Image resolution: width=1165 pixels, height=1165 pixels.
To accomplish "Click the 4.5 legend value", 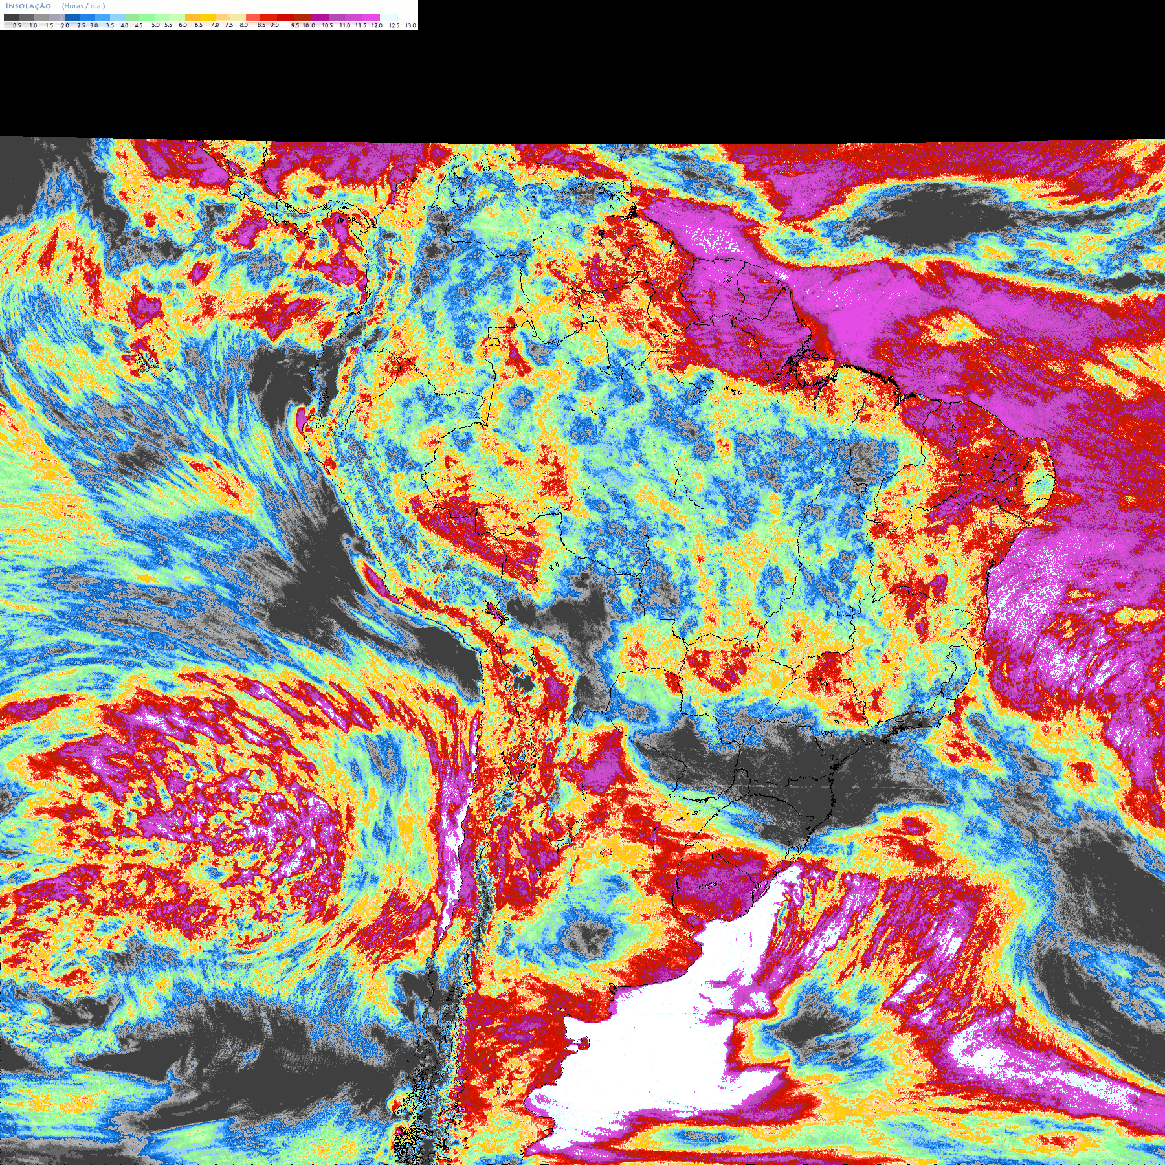I will pyautogui.click(x=139, y=25).
